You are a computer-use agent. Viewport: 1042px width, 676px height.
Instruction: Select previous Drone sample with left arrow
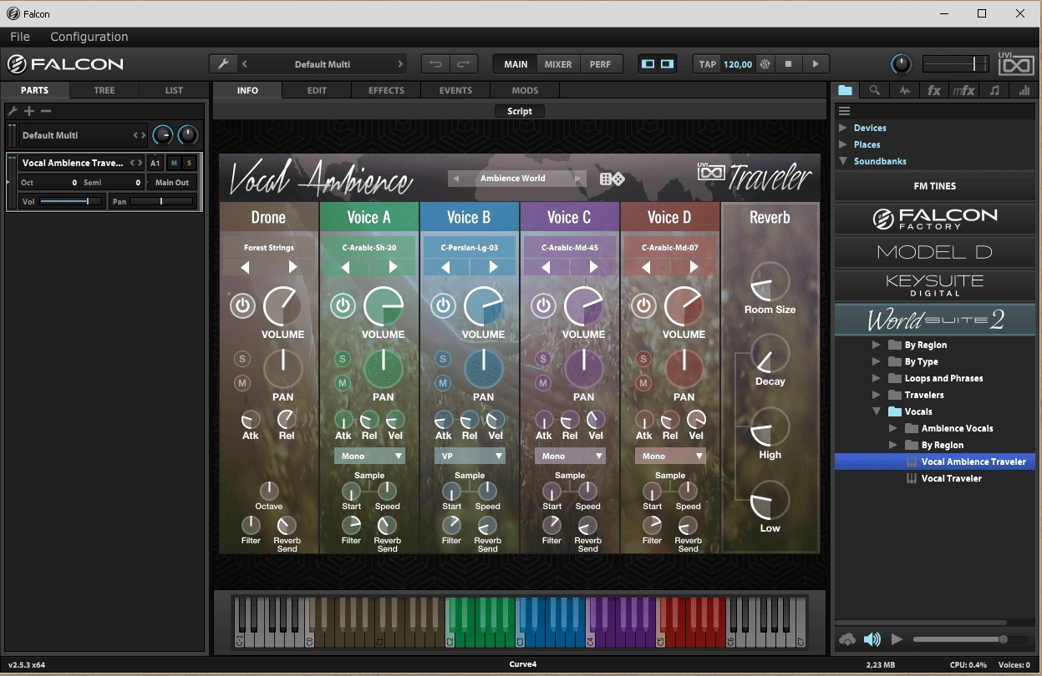click(246, 267)
